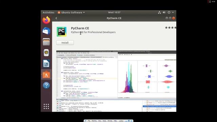Go back using the header arrow
The image size is (217, 122).
pos(56,18)
